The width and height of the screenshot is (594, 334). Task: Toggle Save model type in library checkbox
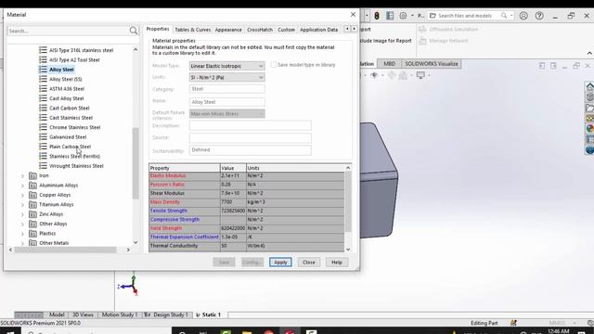pyautogui.click(x=274, y=65)
